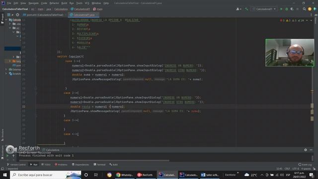Open the Event Log
The height and width of the screenshot is (179, 318).
click(305, 165)
